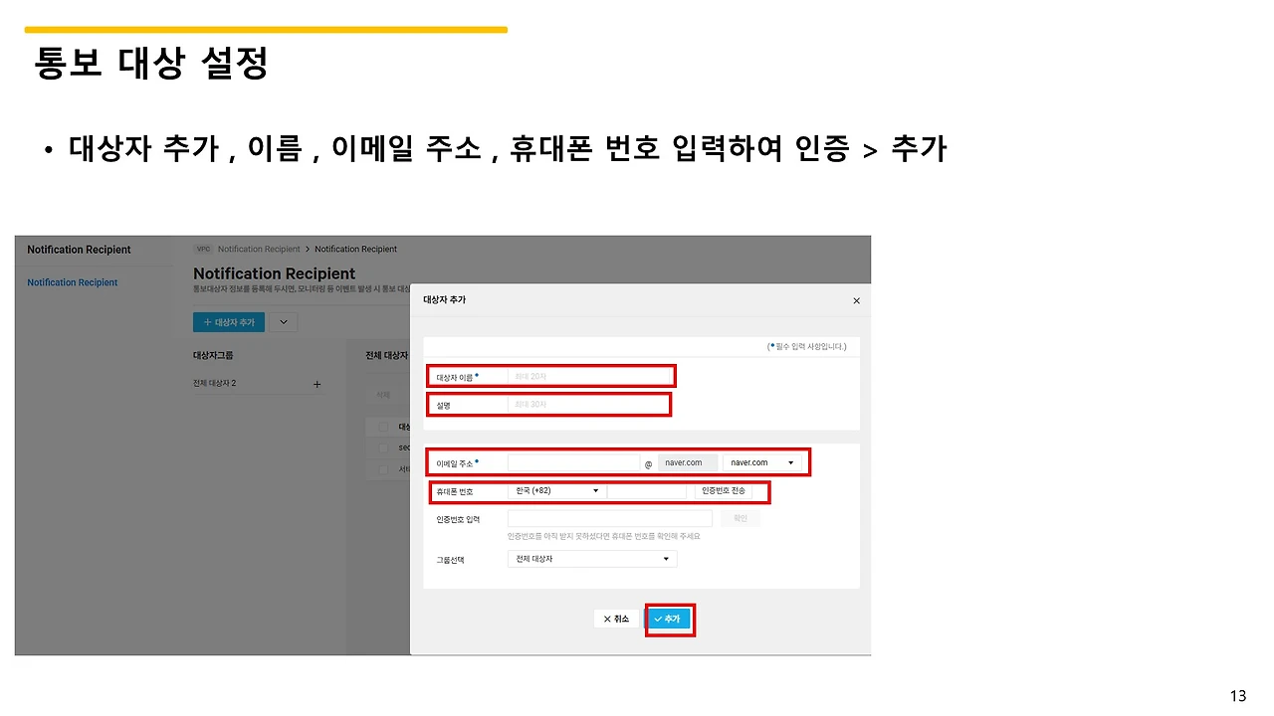The width and height of the screenshot is (1274, 716).
Task: Focus the 설명 description input field
Action: point(588,405)
